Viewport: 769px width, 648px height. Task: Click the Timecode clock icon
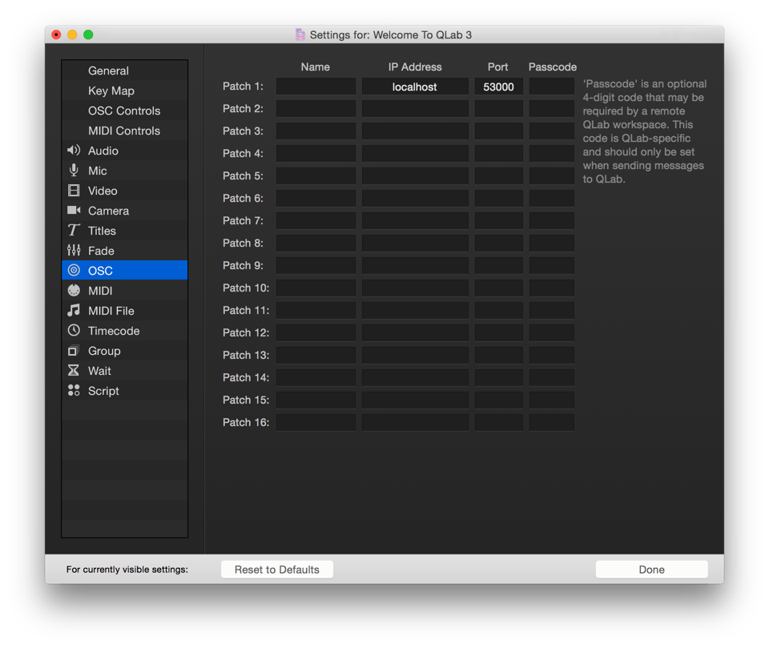click(74, 331)
